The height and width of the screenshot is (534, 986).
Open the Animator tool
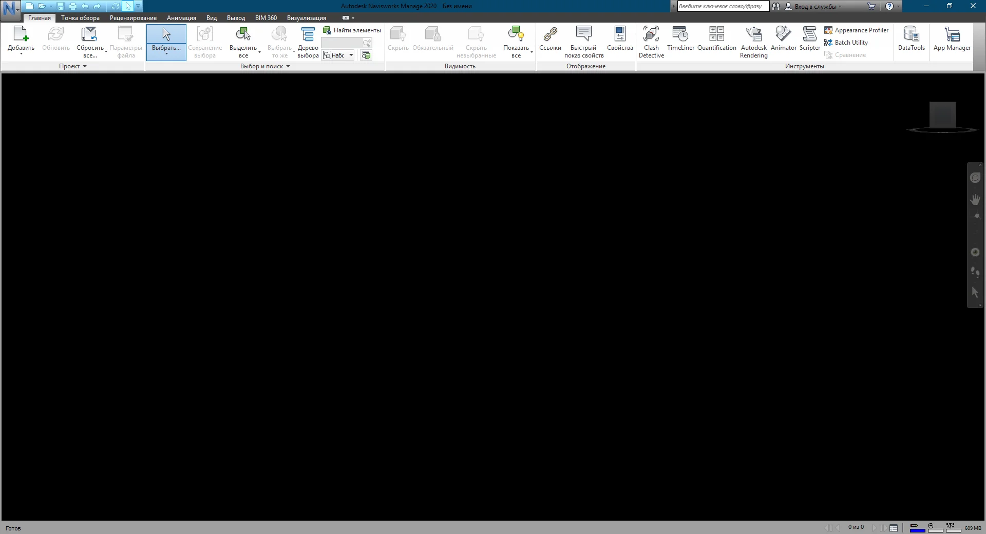783,39
